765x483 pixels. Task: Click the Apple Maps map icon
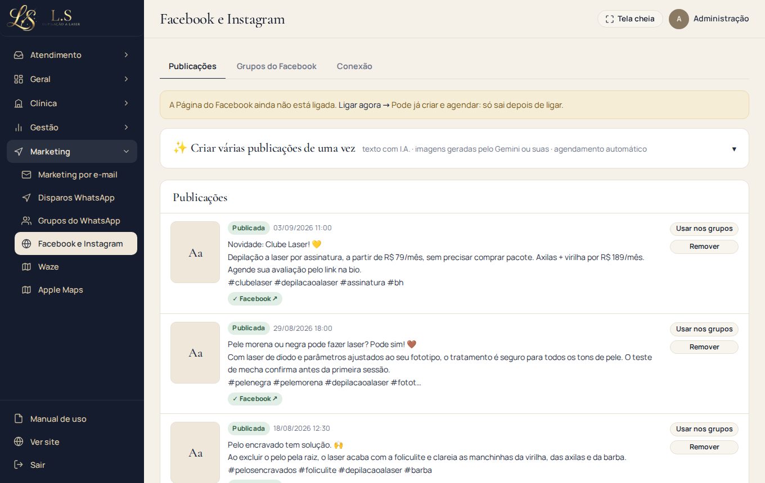point(26,290)
